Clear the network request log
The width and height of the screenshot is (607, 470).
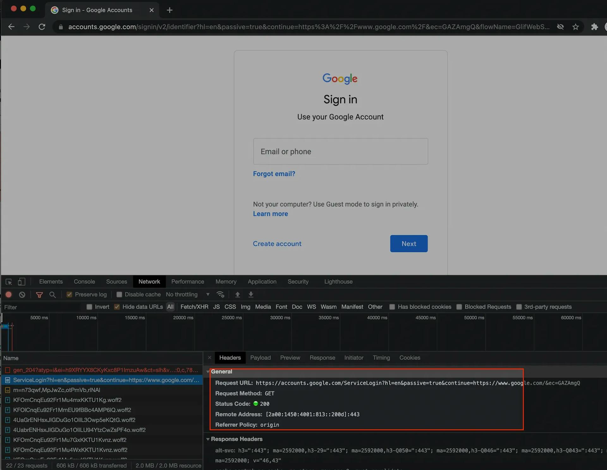coord(22,294)
